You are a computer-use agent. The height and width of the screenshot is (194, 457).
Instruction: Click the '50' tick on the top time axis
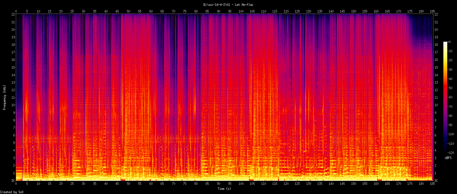[x=128, y=11]
